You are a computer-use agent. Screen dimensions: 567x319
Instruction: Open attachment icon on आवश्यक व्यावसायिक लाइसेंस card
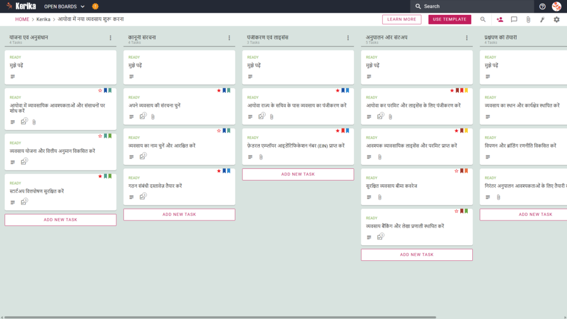click(380, 157)
